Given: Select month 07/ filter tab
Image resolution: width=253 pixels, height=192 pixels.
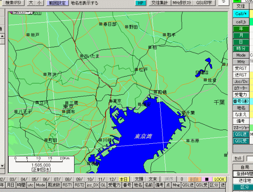Looking at the screenshot, I should 57,179.
